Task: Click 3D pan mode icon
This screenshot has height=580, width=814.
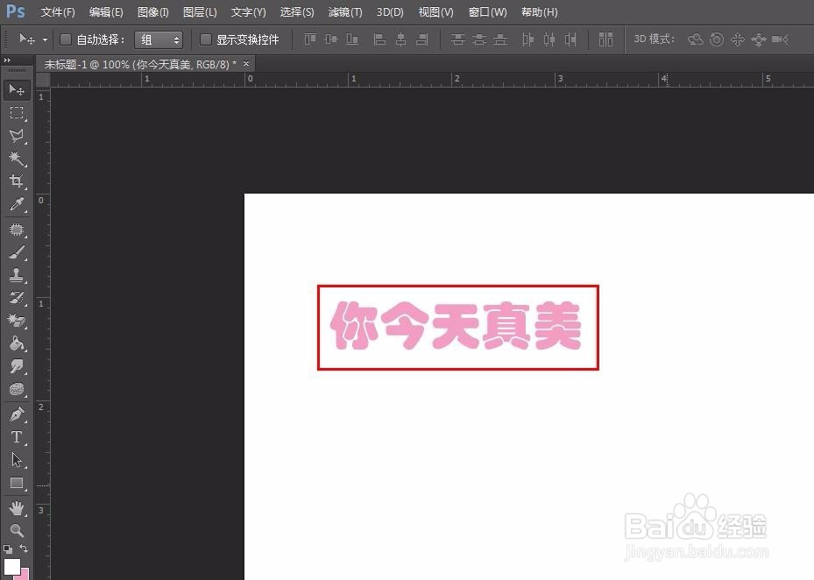Action: pos(738,39)
